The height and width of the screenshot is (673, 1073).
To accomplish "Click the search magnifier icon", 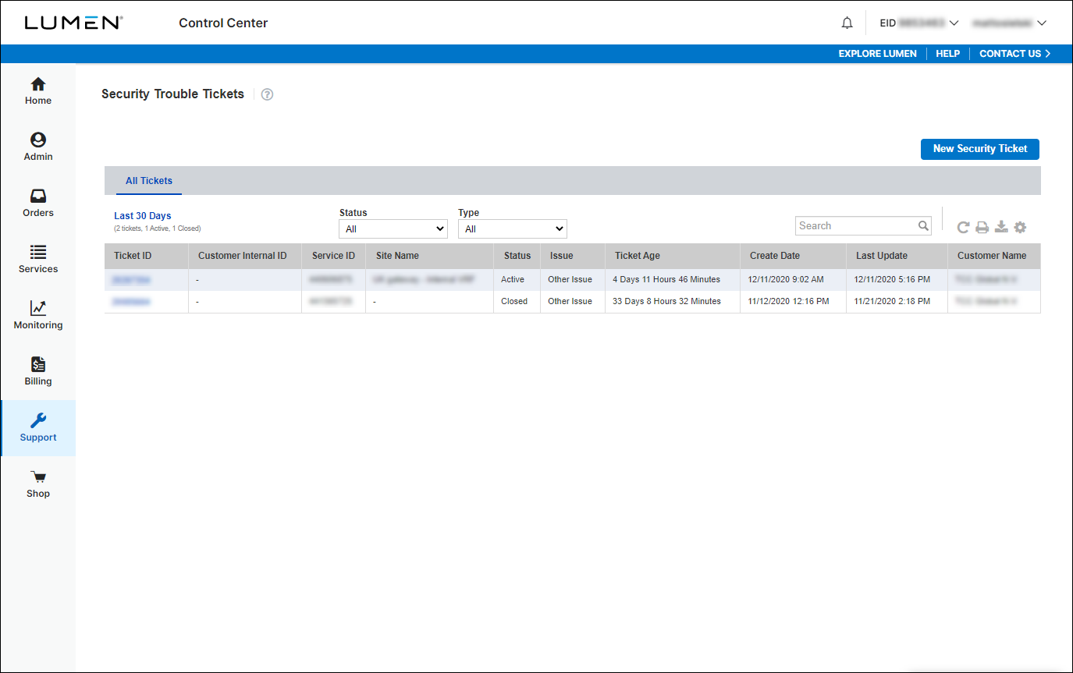I will tap(923, 226).
